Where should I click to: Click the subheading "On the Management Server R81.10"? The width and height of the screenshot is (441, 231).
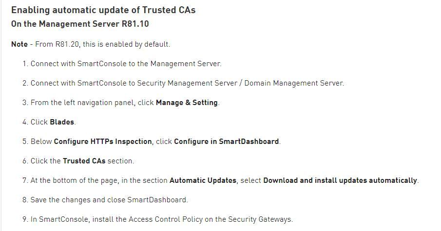[80, 24]
